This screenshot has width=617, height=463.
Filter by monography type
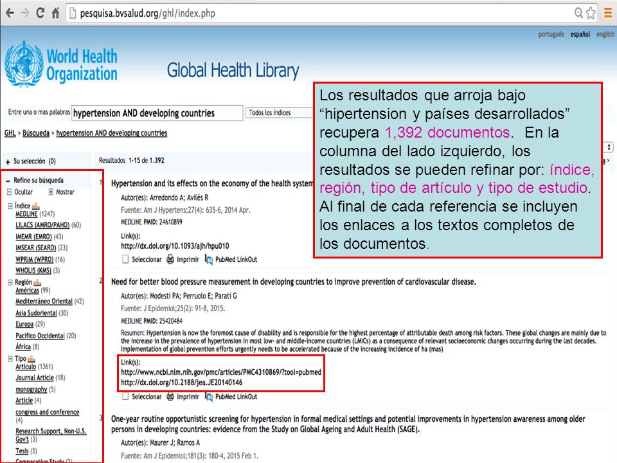tap(31, 390)
